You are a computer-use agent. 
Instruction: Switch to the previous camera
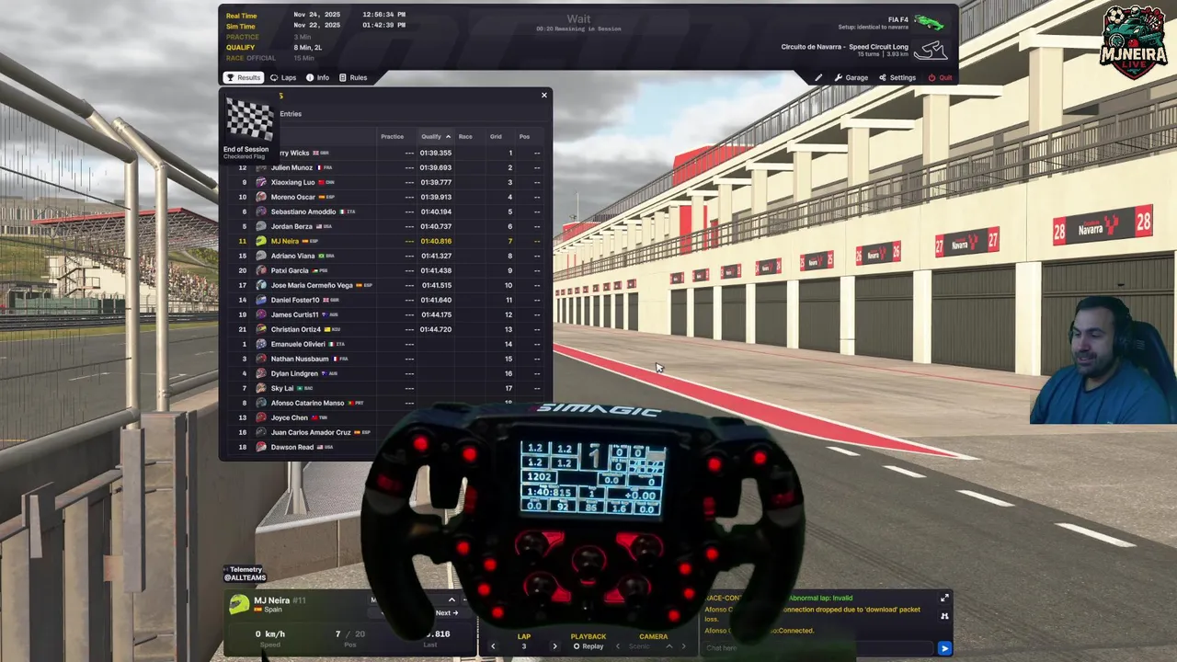click(x=618, y=646)
